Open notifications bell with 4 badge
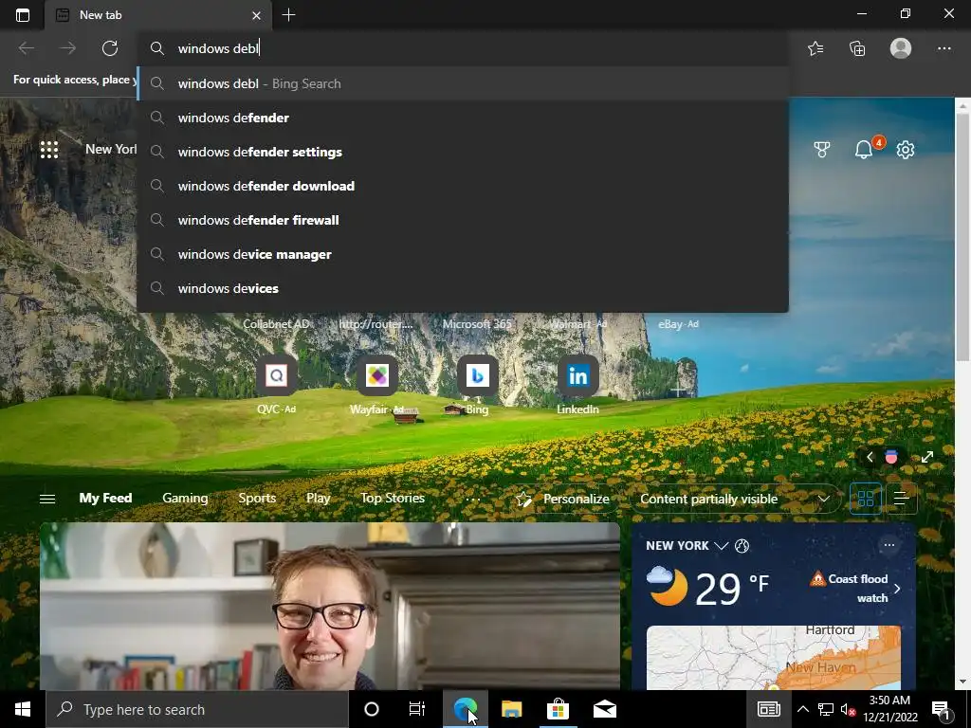This screenshot has width=971, height=728. [865, 149]
